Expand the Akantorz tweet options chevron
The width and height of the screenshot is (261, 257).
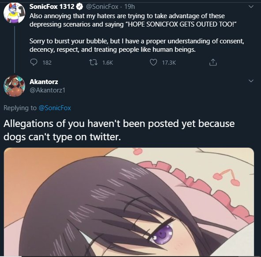point(251,81)
